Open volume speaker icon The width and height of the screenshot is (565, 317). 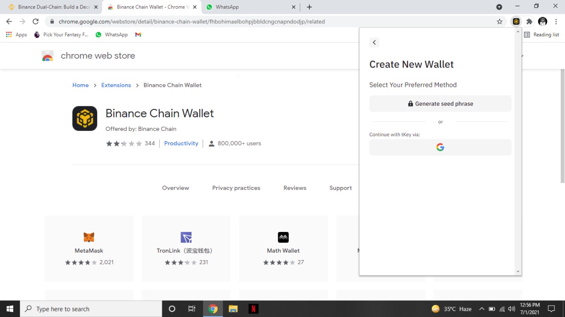tap(512, 309)
